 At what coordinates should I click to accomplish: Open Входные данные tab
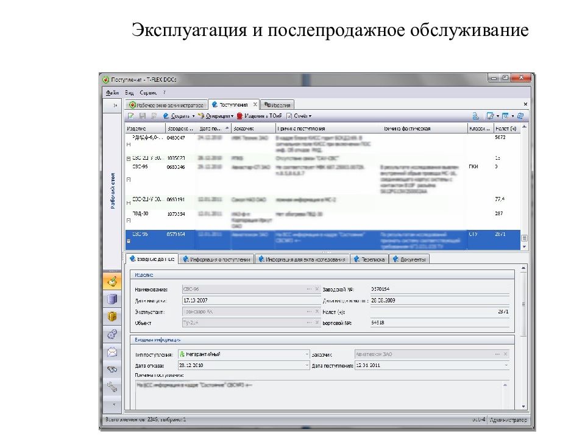152,259
